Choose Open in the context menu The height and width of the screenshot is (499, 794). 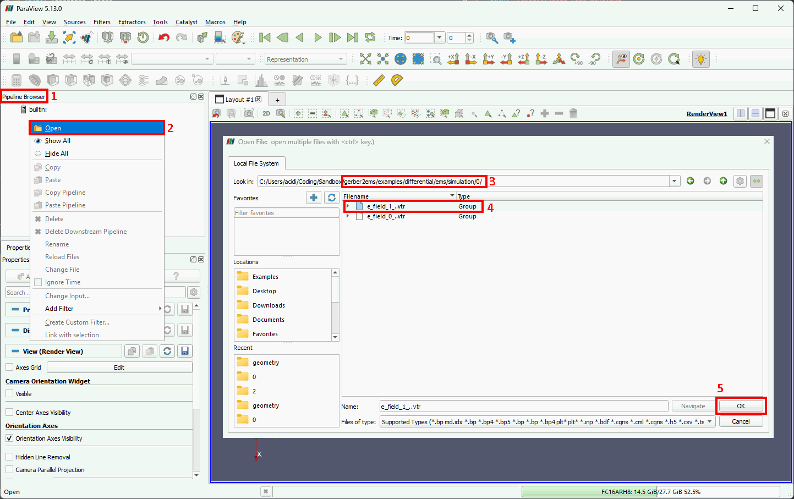click(x=97, y=128)
